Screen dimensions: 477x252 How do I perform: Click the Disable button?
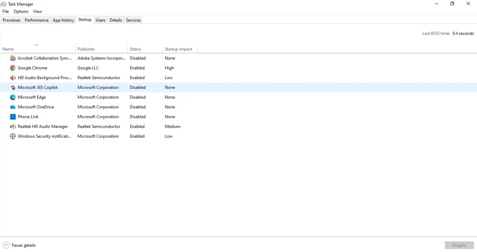[x=459, y=245]
